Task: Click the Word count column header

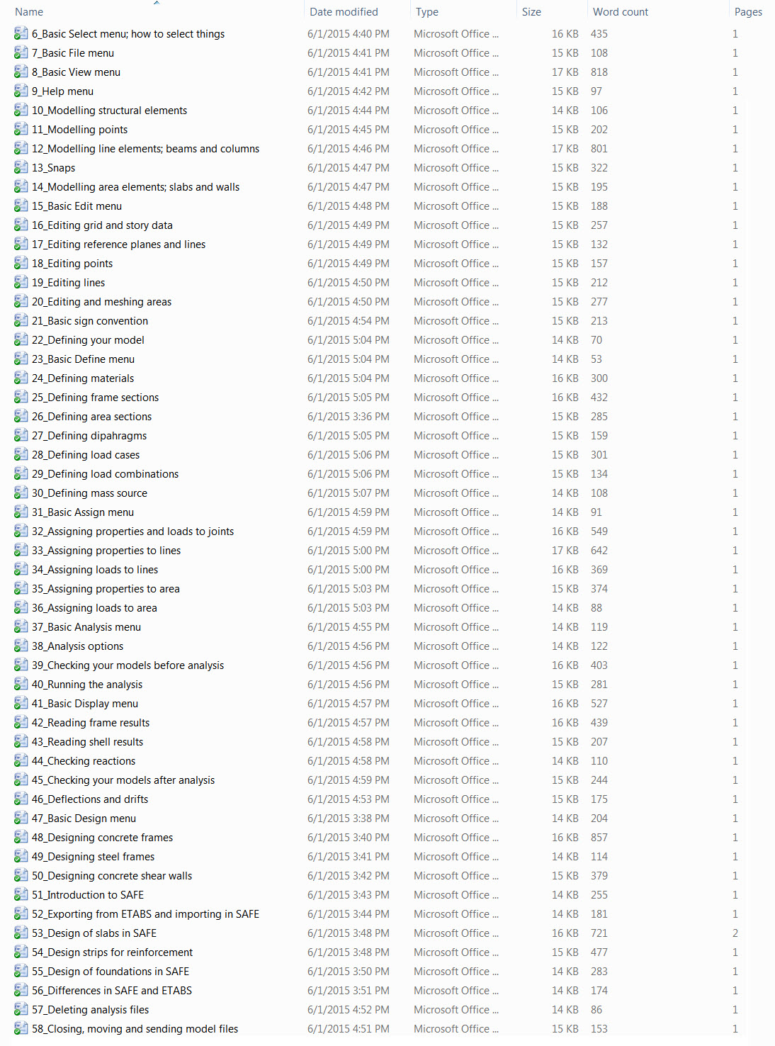Action: 621,12
